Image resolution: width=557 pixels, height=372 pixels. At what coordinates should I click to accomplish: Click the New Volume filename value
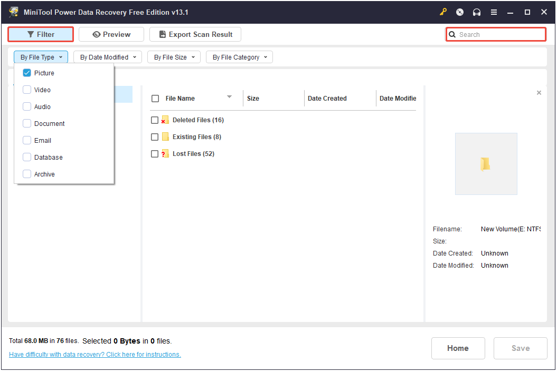[511, 229]
